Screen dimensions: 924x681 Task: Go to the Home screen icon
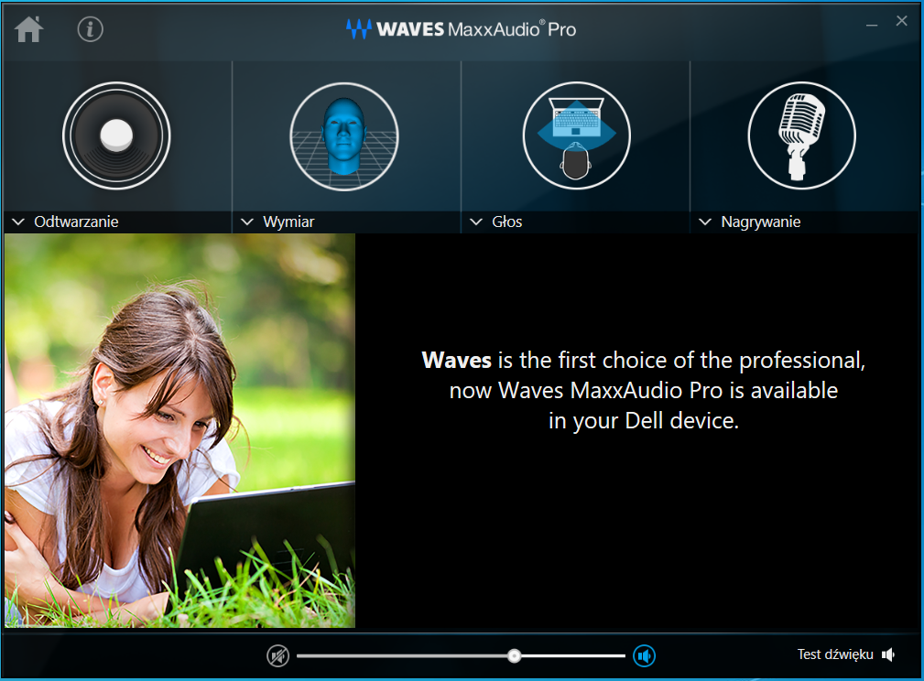(x=29, y=29)
